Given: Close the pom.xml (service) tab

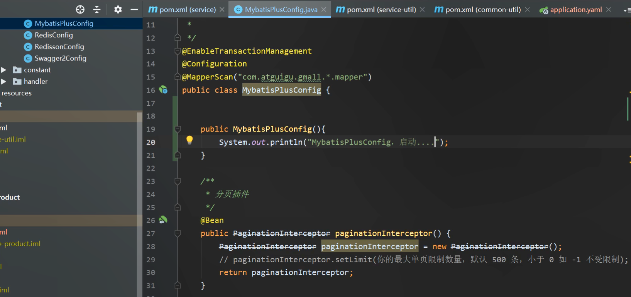Looking at the screenshot, I should [x=222, y=10].
